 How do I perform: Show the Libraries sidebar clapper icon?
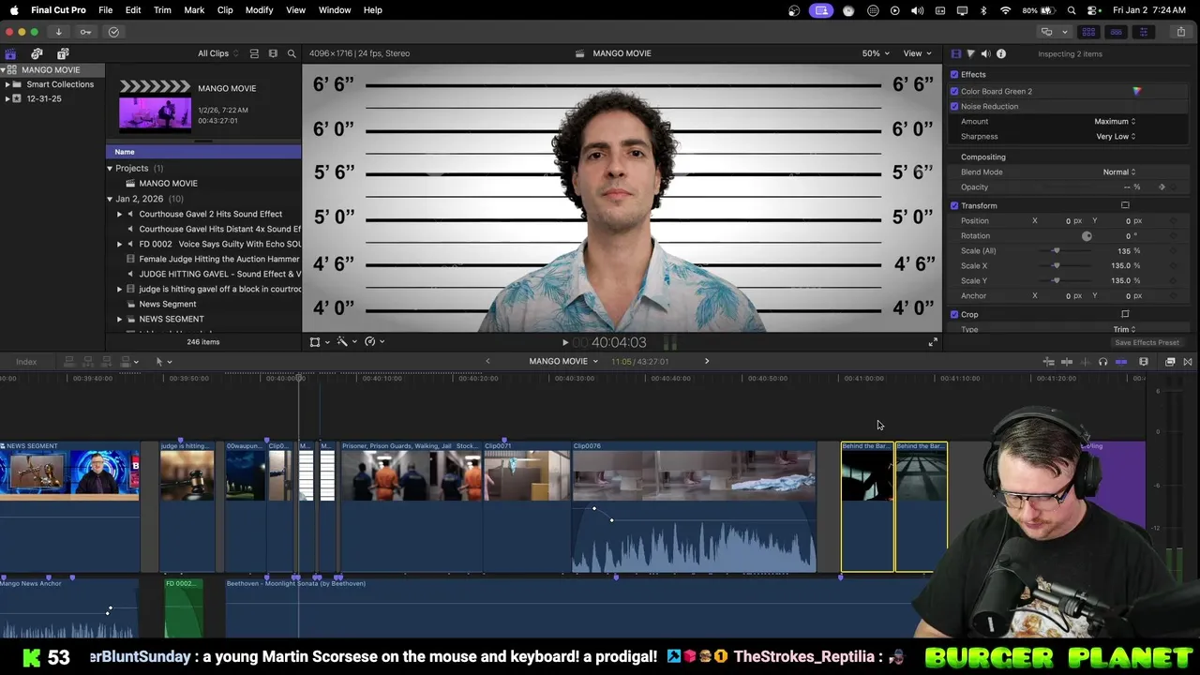[10, 53]
